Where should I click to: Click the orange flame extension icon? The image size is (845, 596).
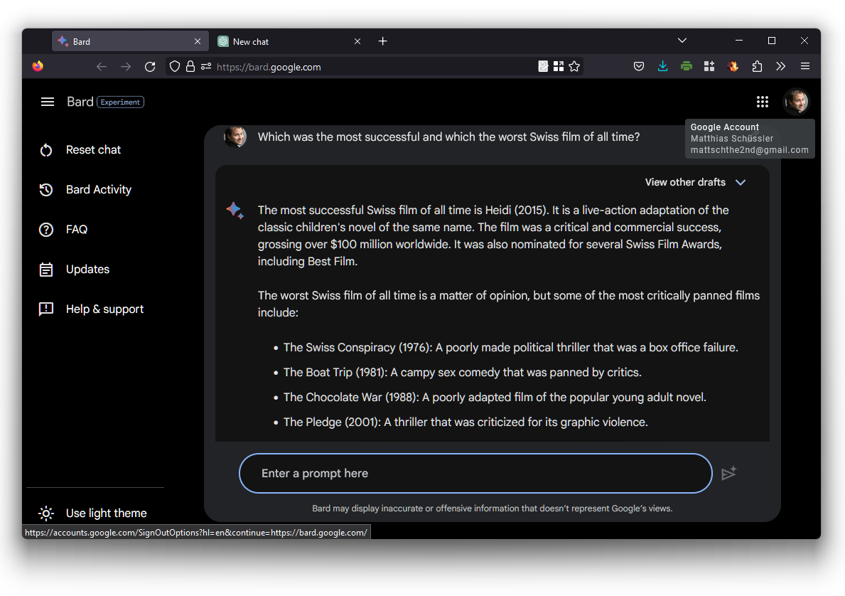click(x=733, y=66)
